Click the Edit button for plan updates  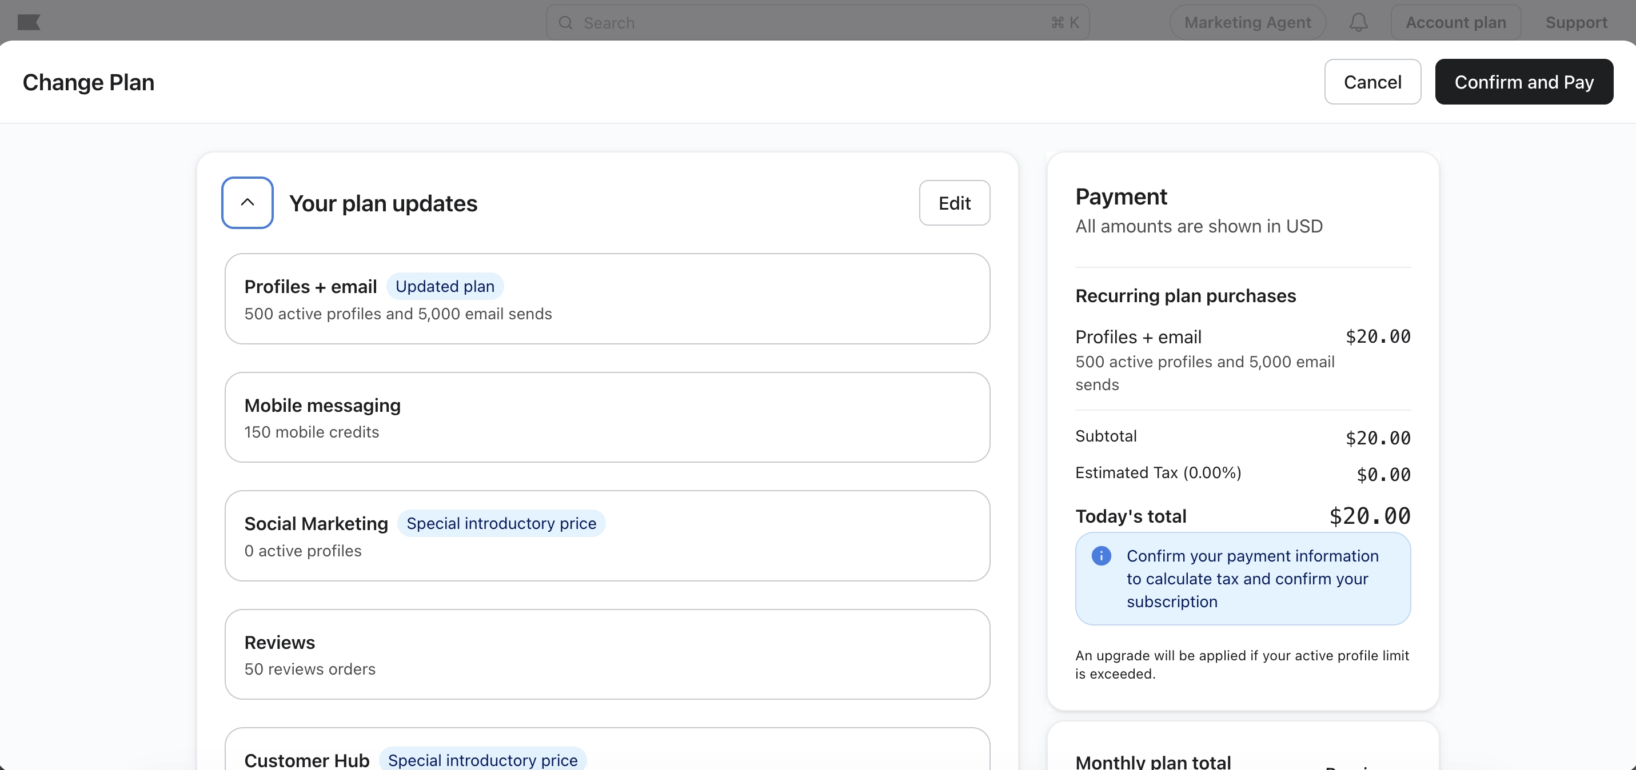coord(954,203)
